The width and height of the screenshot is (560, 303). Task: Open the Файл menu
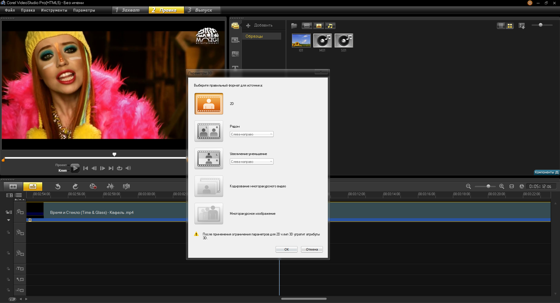[10, 10]
